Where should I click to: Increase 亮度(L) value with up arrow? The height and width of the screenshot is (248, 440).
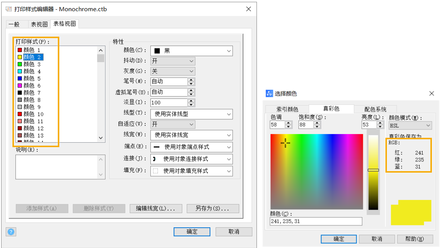click(x=380, y=123)
